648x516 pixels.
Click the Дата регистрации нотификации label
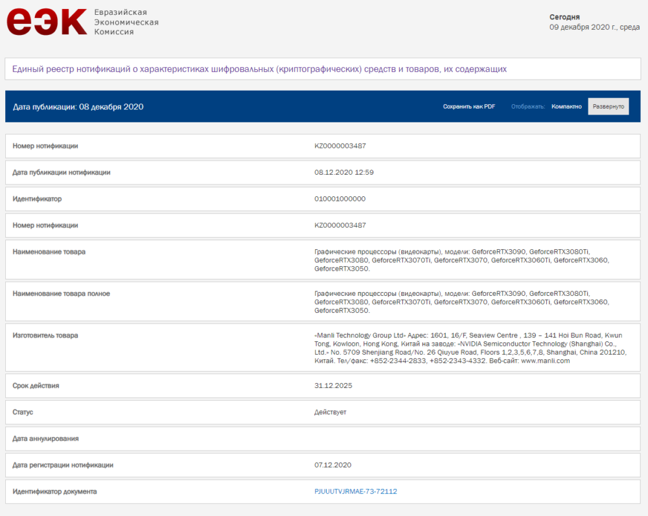63,465
